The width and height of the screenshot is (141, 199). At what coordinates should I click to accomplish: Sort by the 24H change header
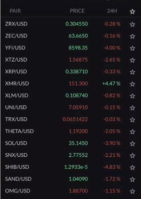[112, 11]
